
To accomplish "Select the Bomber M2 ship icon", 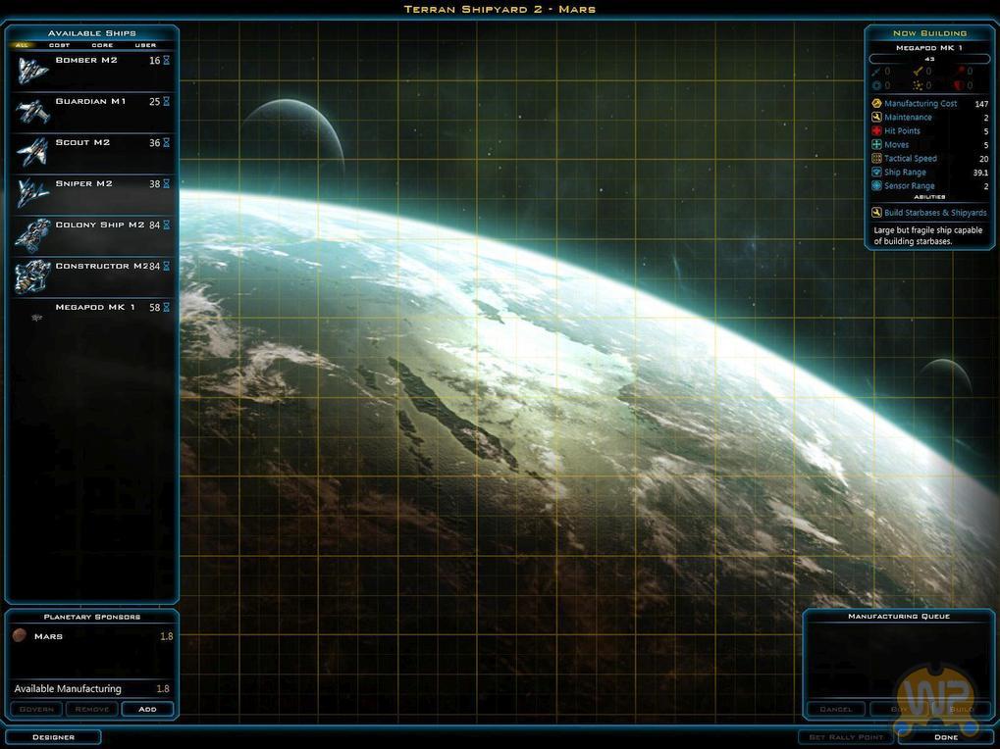I will 32,71.
